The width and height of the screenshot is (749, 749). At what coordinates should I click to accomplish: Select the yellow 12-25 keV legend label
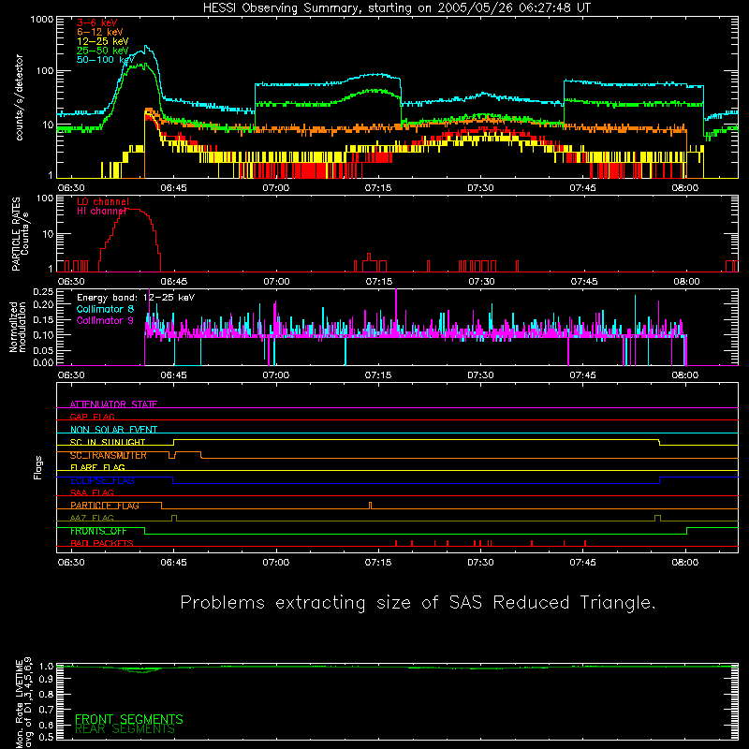(103, 41)
